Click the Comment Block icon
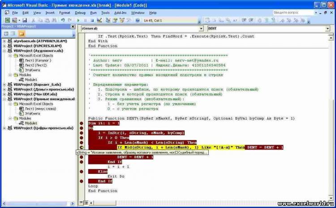This screenshot has height=208, width=336. [x=267, y=20]
